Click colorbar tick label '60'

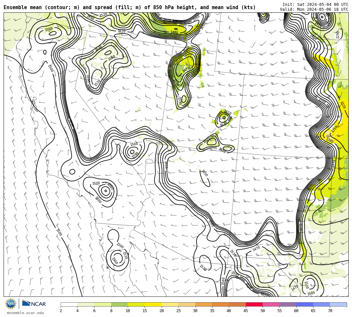296,311
